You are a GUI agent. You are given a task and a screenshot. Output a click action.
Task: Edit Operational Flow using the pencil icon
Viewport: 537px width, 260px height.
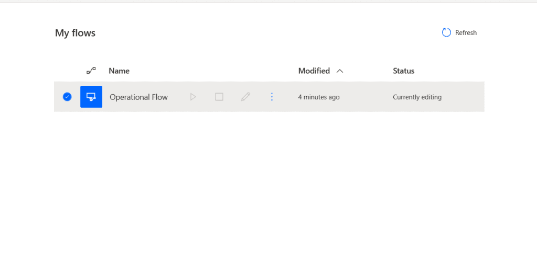coord(245,97)
